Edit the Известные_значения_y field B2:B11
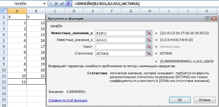The height and width of the screenshot is (107, 219). coord(120,33)
